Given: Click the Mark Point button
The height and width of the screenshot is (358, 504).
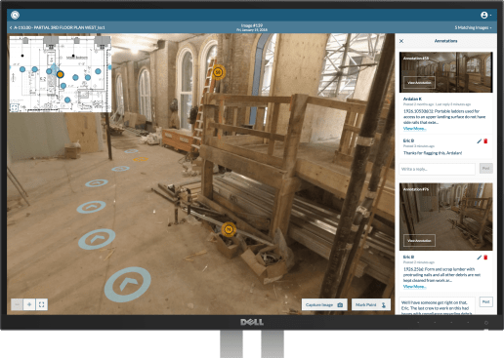Looking at the screenshot, I should click(371, 304).
